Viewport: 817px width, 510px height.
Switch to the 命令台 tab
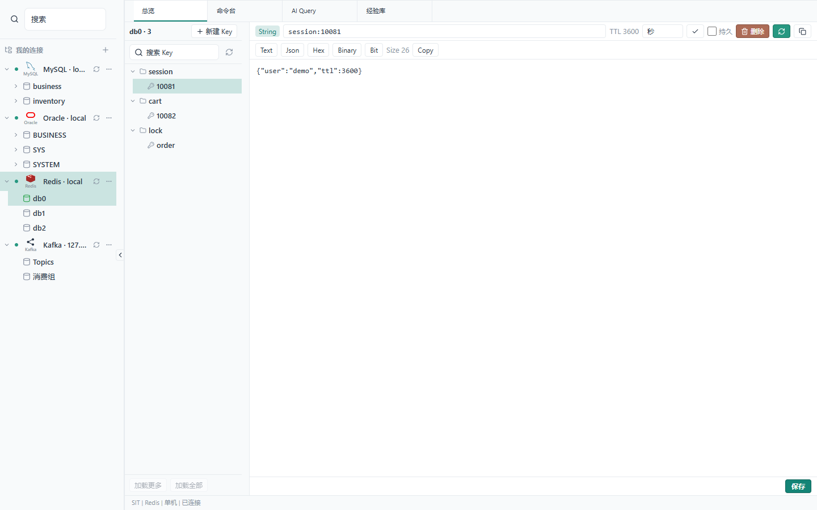245,11
